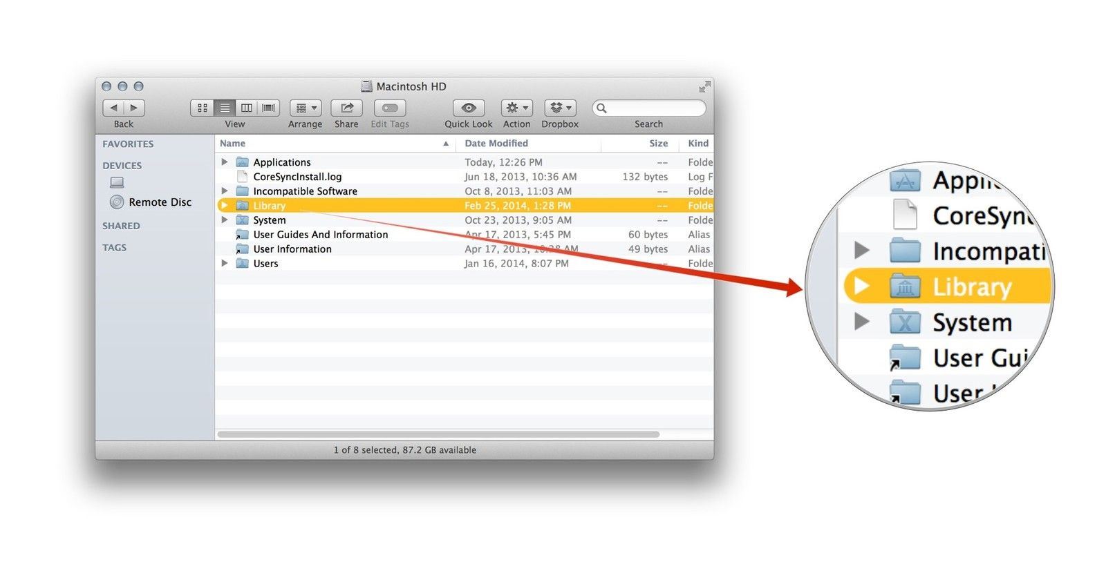Click the Forward navigation arrow
Viewport: 1106px width, 573px height.
pyautogui.click(x=134, y=108)
